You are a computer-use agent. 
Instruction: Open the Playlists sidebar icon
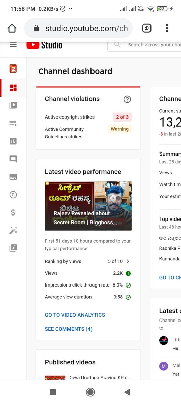[13, 124]
